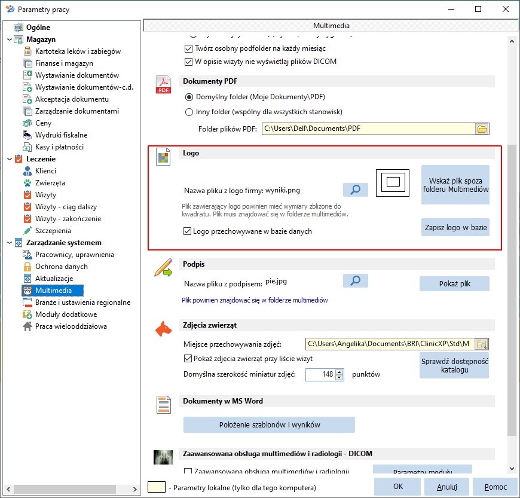Click the Zwierzęta paw icon

[x=27, y=183]
